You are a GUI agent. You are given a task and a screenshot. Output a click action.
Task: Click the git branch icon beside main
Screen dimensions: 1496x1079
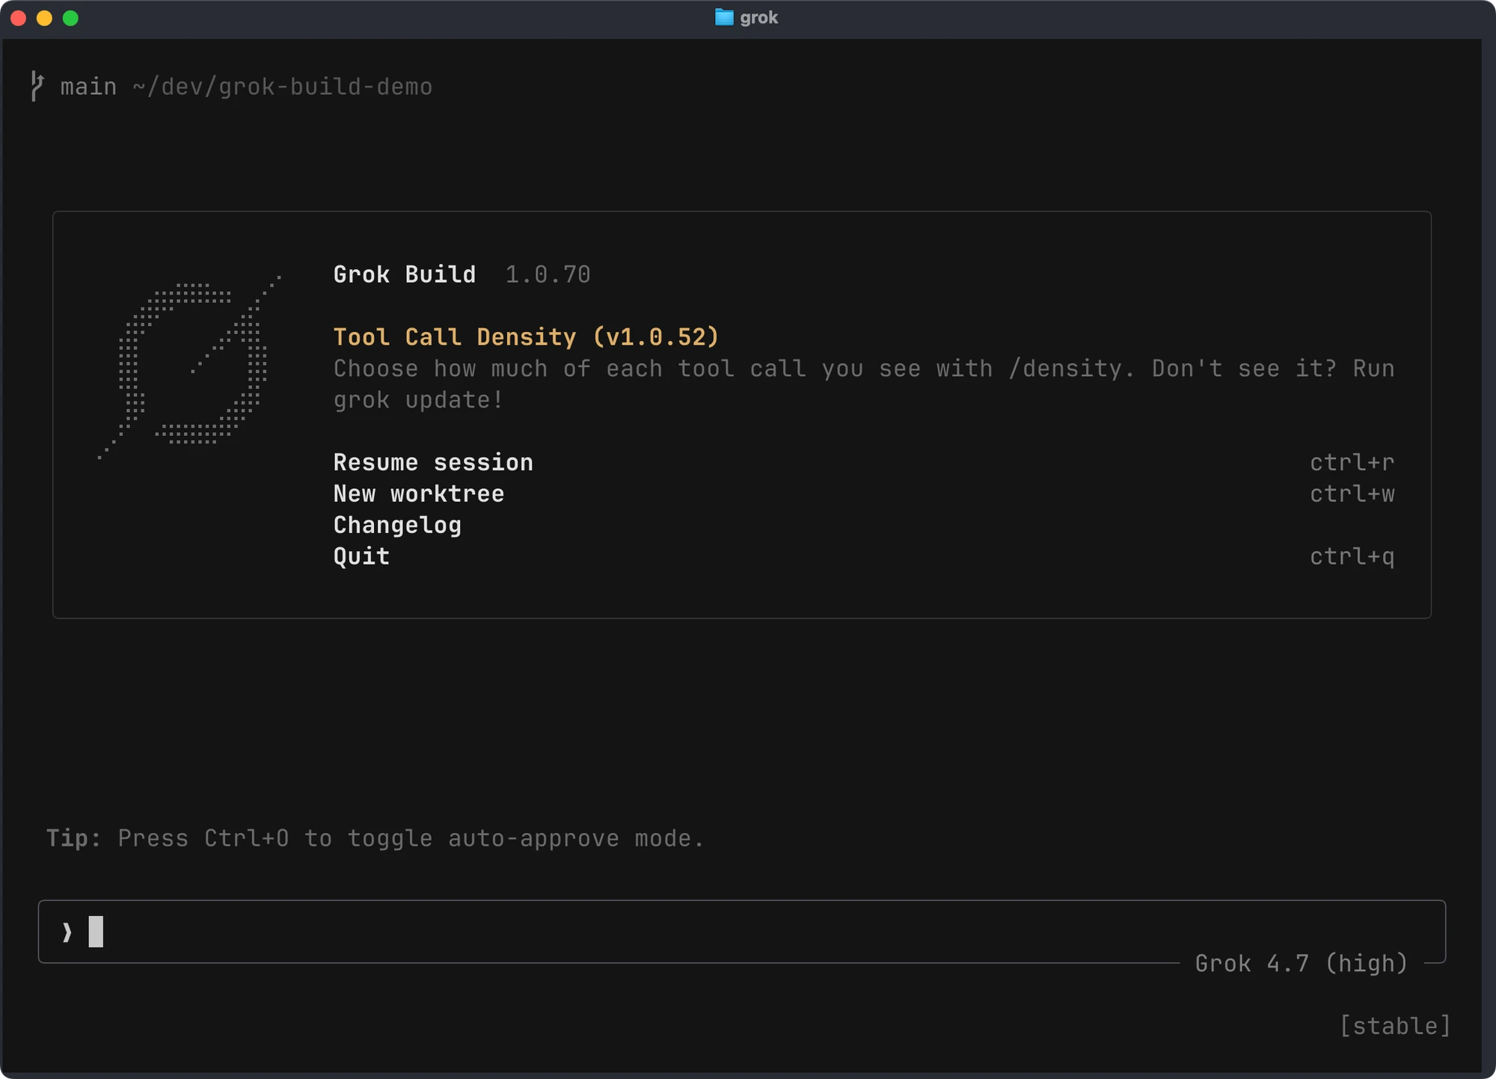click(37, 86)
